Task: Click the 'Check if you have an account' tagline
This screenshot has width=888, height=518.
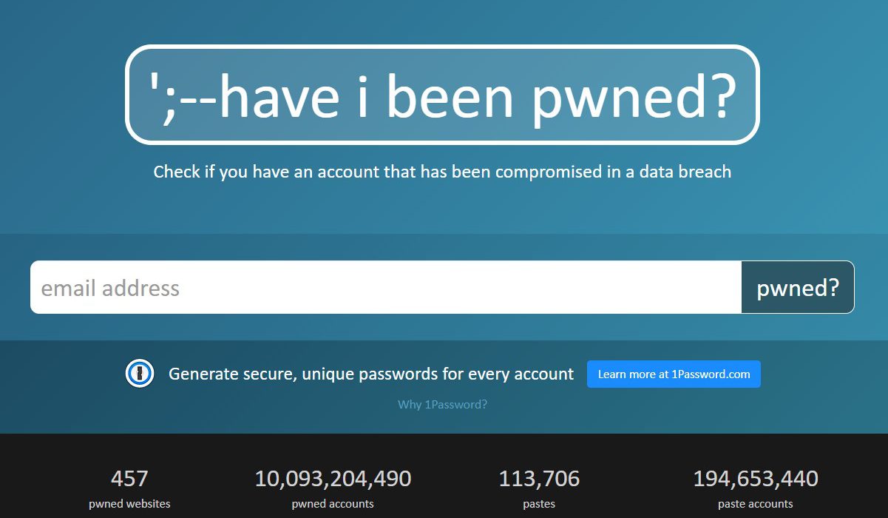Action: [442, 172]
